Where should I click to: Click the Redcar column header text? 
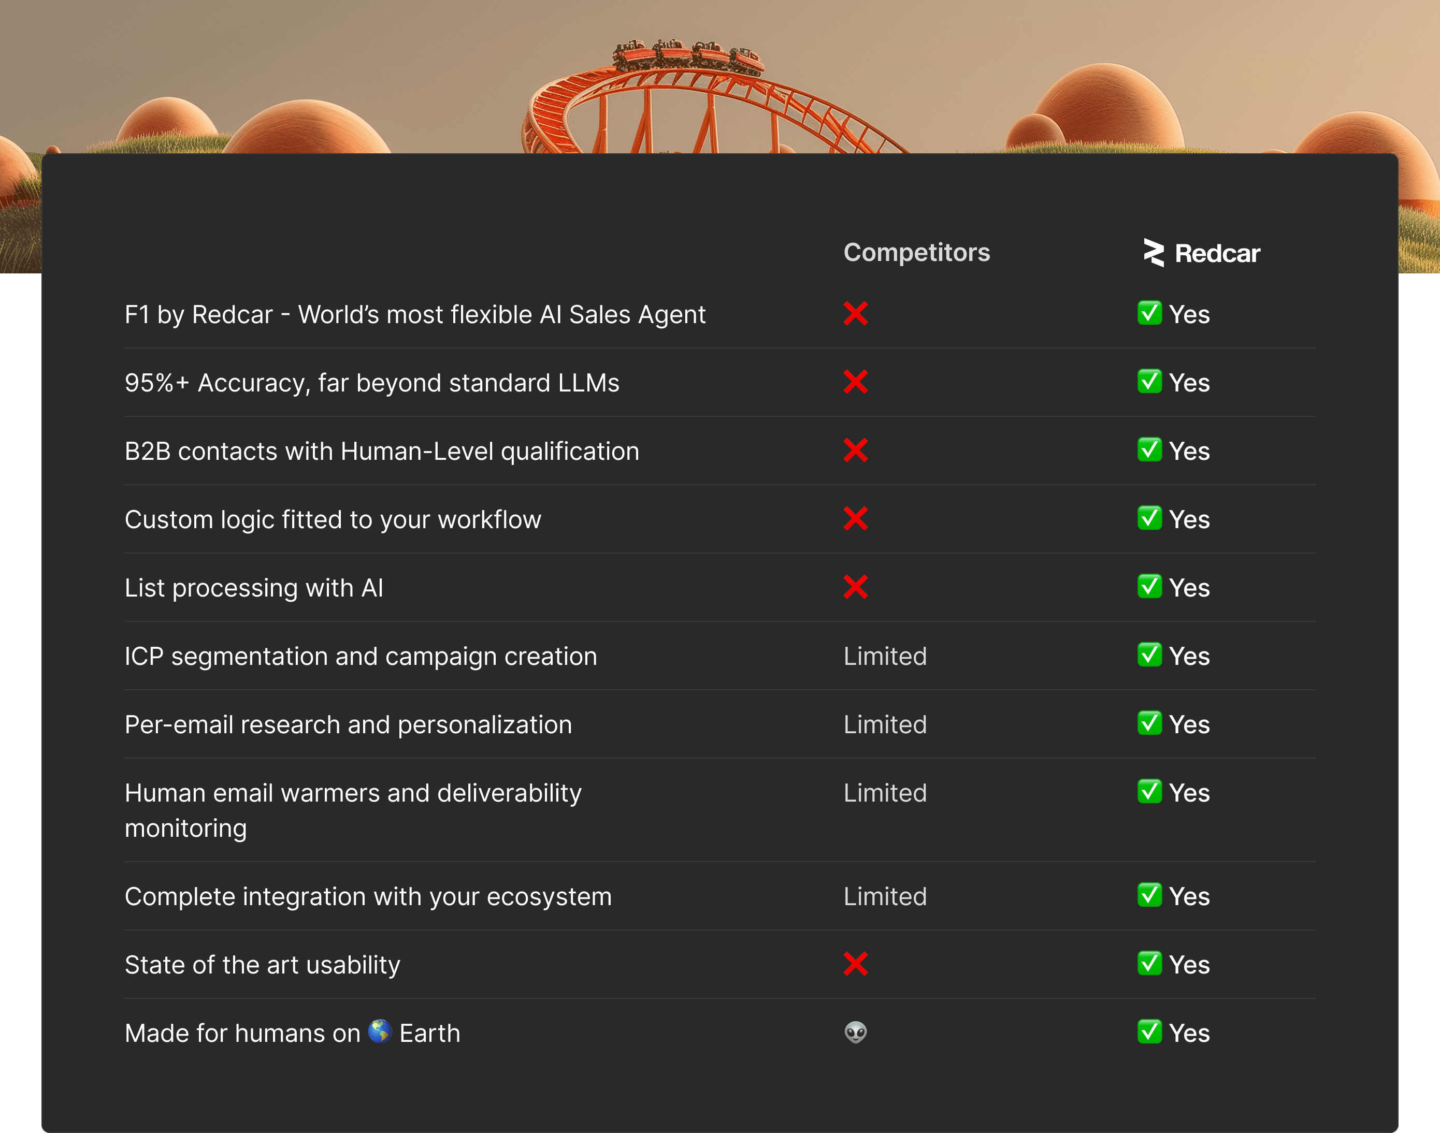(1217, 253)
